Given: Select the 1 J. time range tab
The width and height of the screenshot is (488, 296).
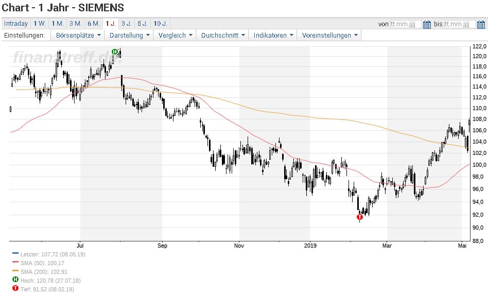Looking at the screenshot, I should [x=111, y=24].
